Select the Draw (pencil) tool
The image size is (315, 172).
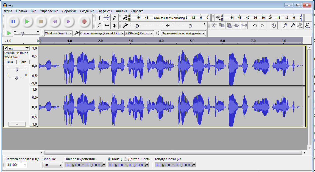point(115,18)
